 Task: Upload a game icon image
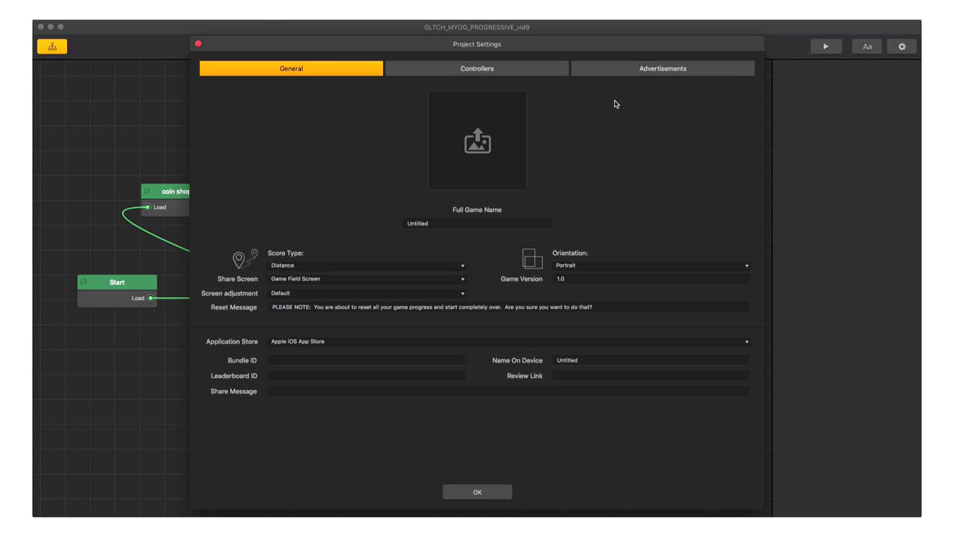(477, 141)
